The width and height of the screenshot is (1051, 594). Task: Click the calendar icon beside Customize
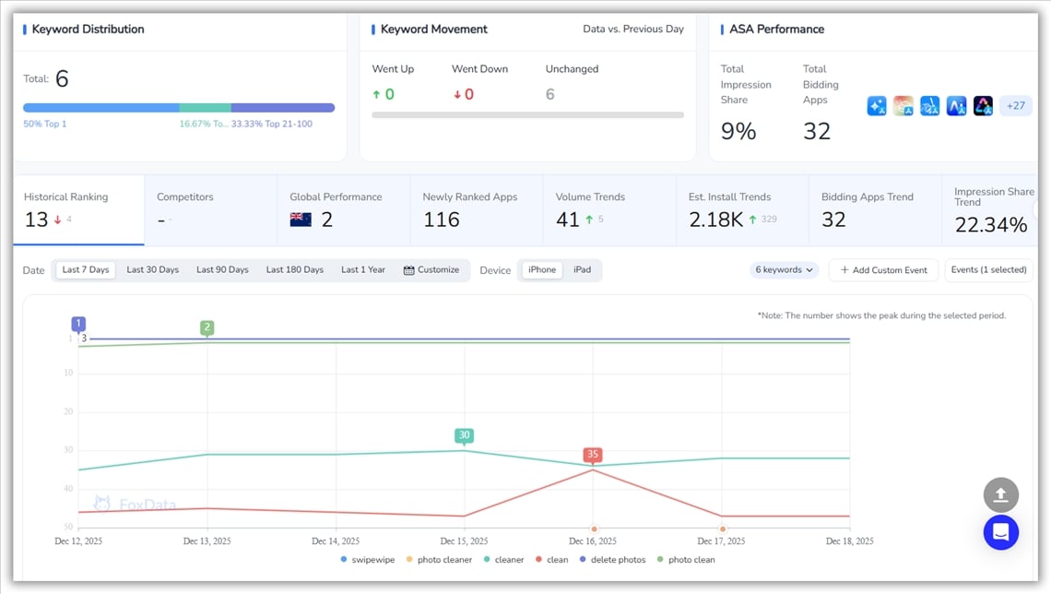coord(408,270)
